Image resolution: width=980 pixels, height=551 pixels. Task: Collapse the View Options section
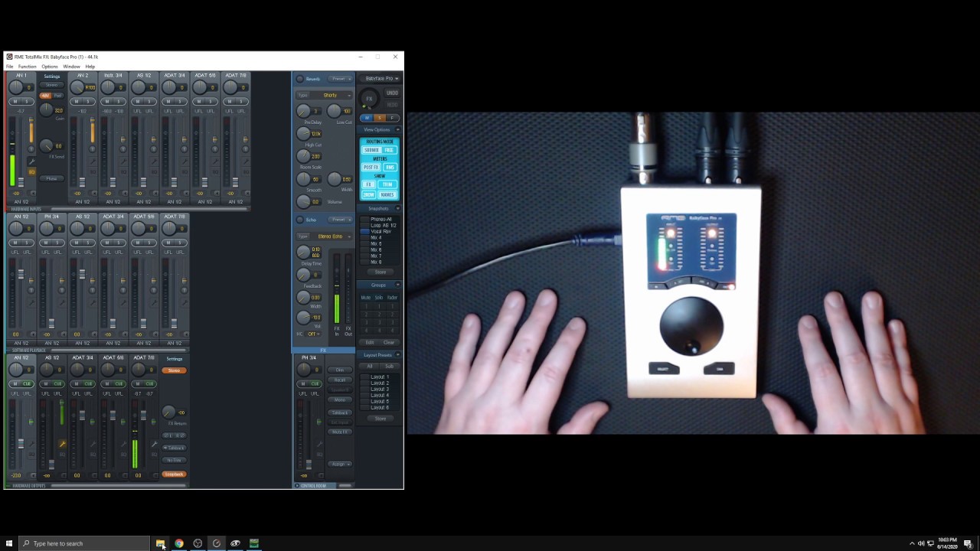[x=397, y=129]
